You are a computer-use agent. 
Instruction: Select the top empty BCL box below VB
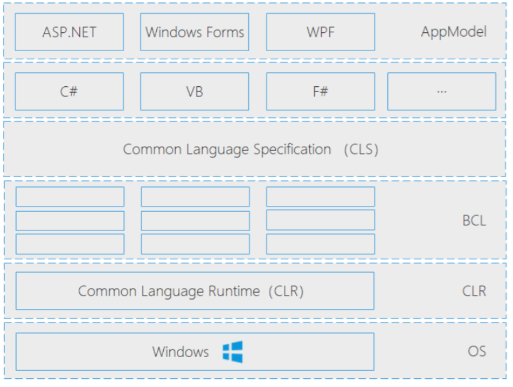[195, 197]
